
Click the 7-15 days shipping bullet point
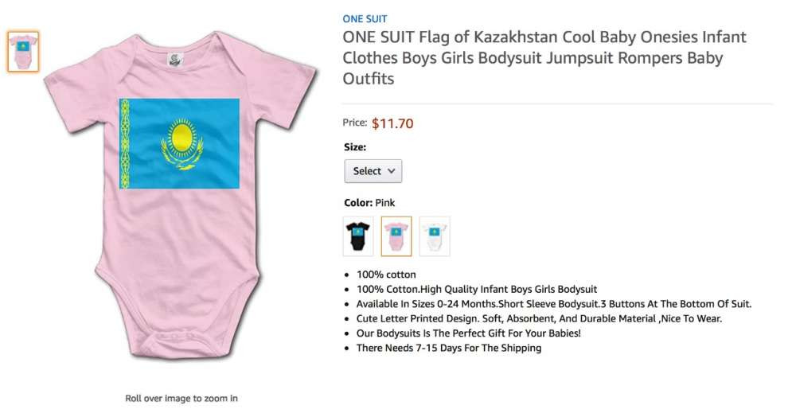[449, 348]
